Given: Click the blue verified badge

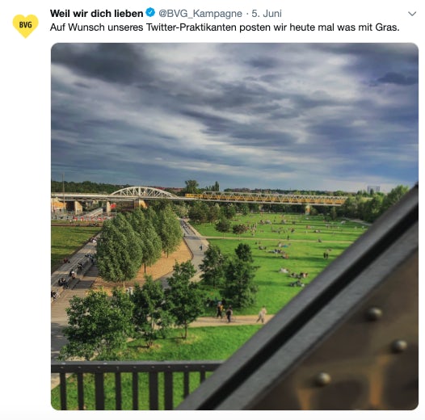Looking at the screenshot, I should pos(150,12).
